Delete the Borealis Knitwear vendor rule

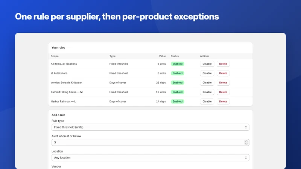tap(223, 83)
